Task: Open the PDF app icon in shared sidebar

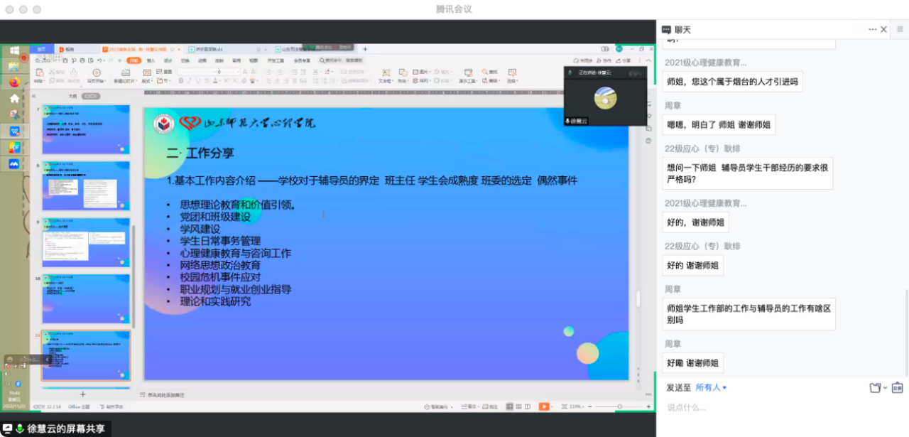Action: tap(14, 147)
